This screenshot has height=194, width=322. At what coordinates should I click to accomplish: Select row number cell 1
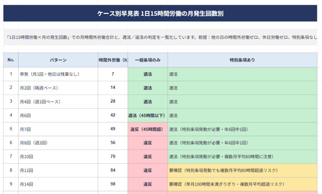pyautogui.click(x=11, y=74)
